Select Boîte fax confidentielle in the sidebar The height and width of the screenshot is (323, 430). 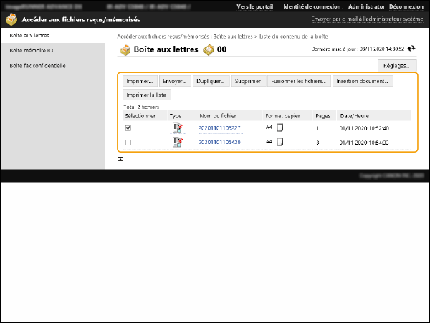37,65
